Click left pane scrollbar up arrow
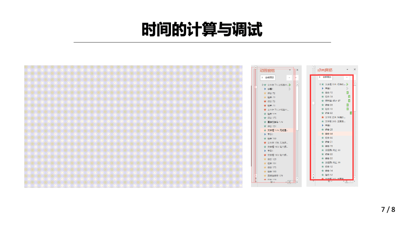The image size is (404, 227). coord(297,85)
